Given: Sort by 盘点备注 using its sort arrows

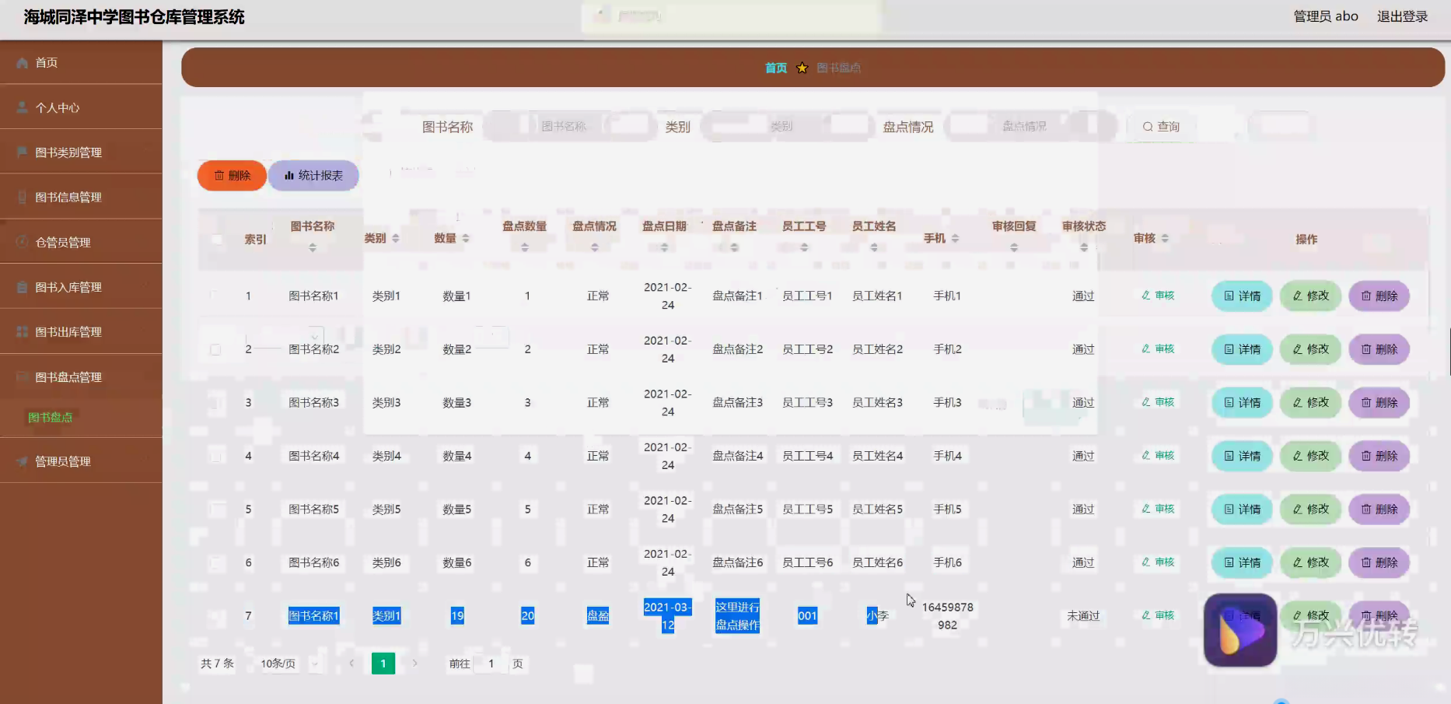Looking at the screenshot, I should point(735,247).
